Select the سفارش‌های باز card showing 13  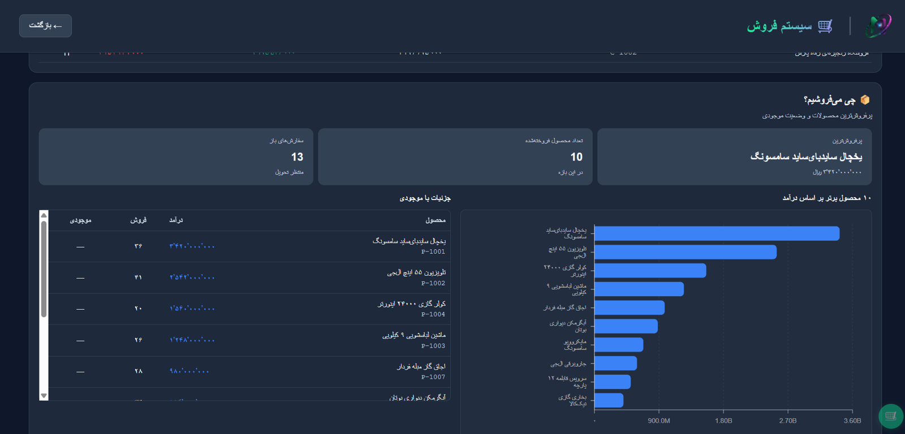tap(176, 157)
